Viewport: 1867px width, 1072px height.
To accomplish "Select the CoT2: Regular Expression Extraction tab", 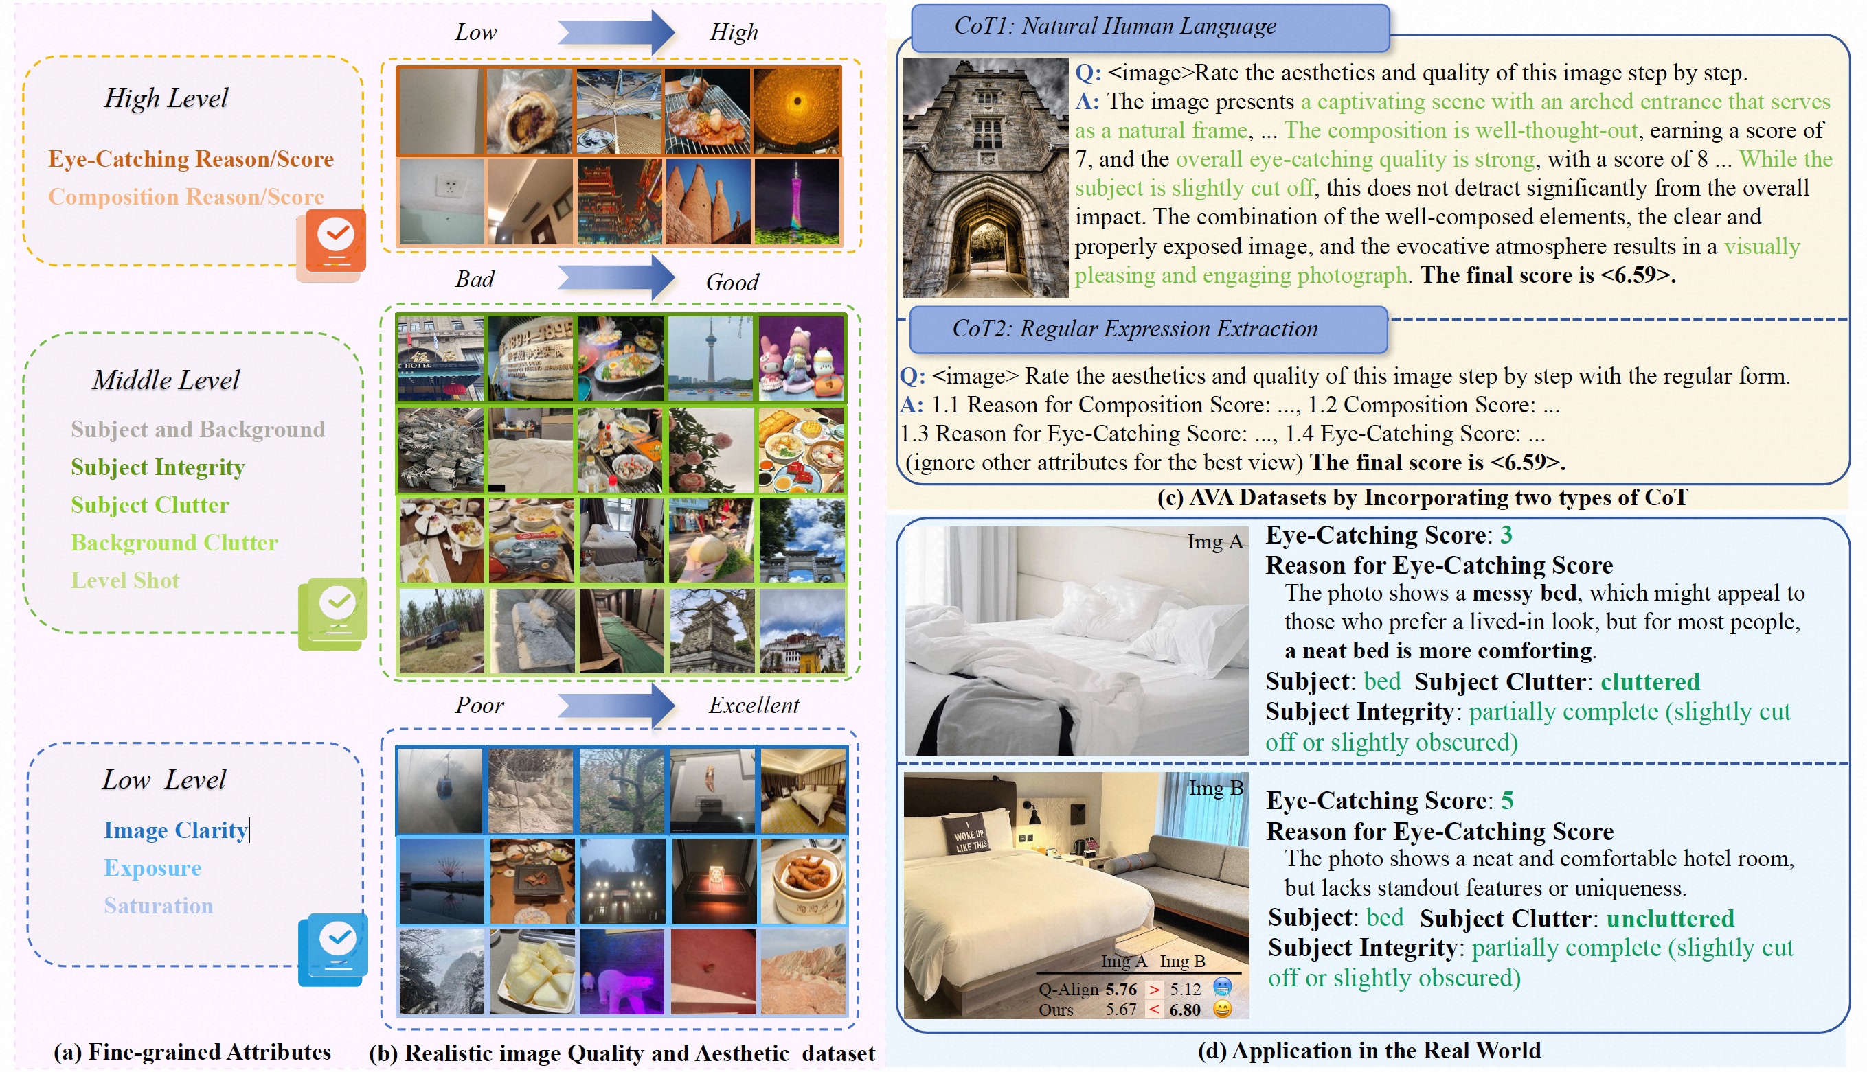I will click(x=1148, y=329).
